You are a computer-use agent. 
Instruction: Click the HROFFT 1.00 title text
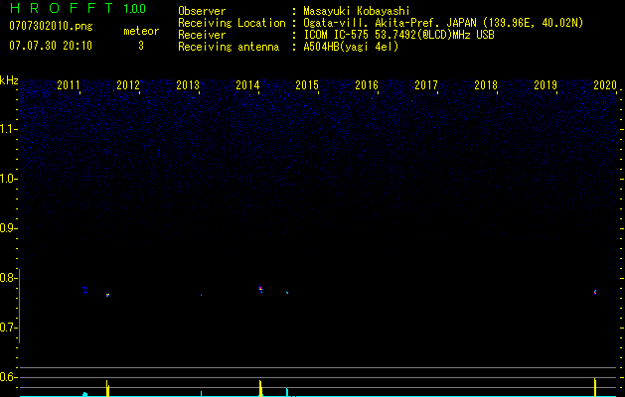pos(78,8)
